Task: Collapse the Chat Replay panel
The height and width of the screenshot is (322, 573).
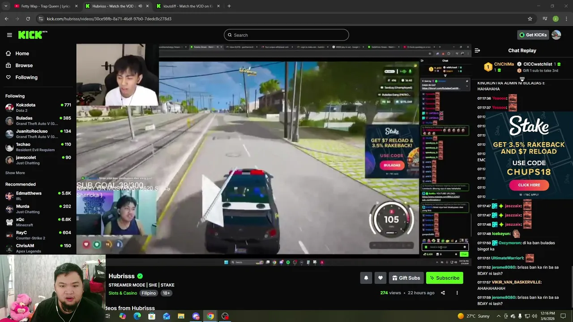Action: click(477, 51)
